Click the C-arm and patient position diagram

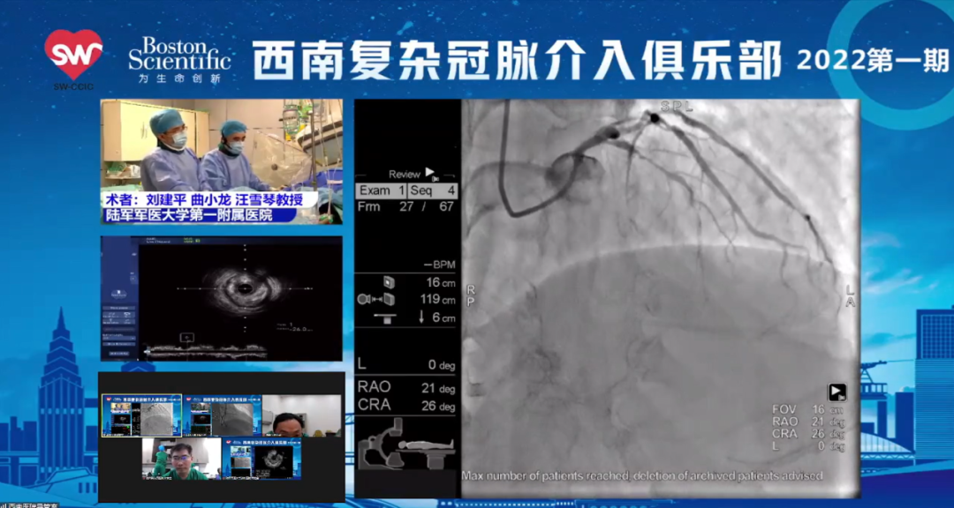(x=406, y=443)
